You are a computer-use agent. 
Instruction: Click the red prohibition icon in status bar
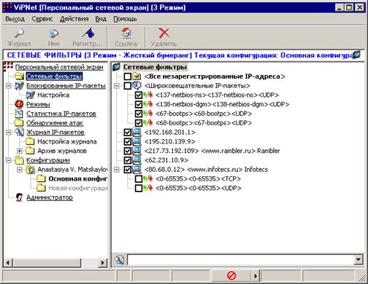click(231, 275)
